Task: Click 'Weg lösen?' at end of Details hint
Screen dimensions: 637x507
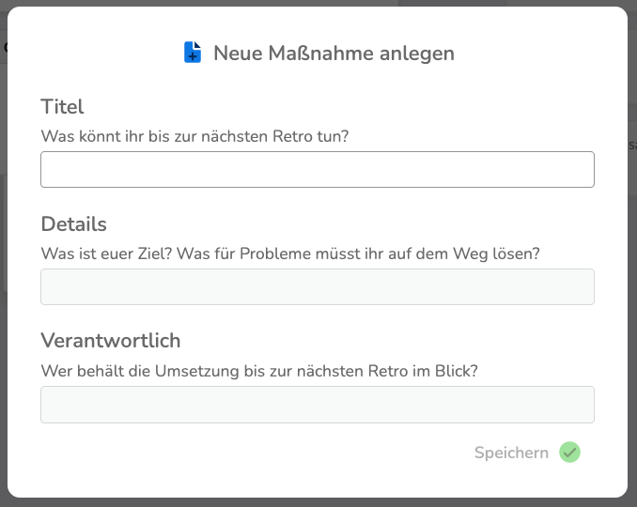Action: (496, 253)
